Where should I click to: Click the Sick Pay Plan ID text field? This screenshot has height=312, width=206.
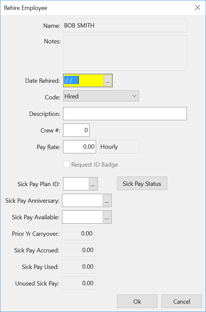[76, 184]
